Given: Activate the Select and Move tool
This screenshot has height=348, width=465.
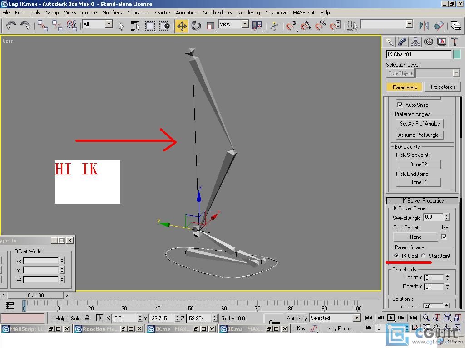Looking at the screenshot, I should click(x=182, y=26).
